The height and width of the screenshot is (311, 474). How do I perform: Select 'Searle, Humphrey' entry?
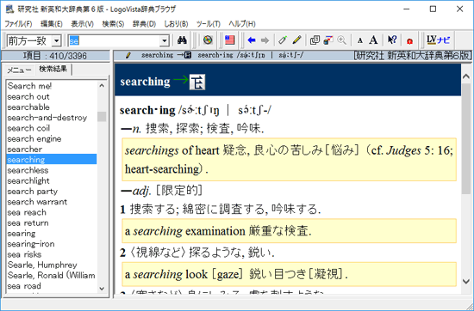click(52, 265)
